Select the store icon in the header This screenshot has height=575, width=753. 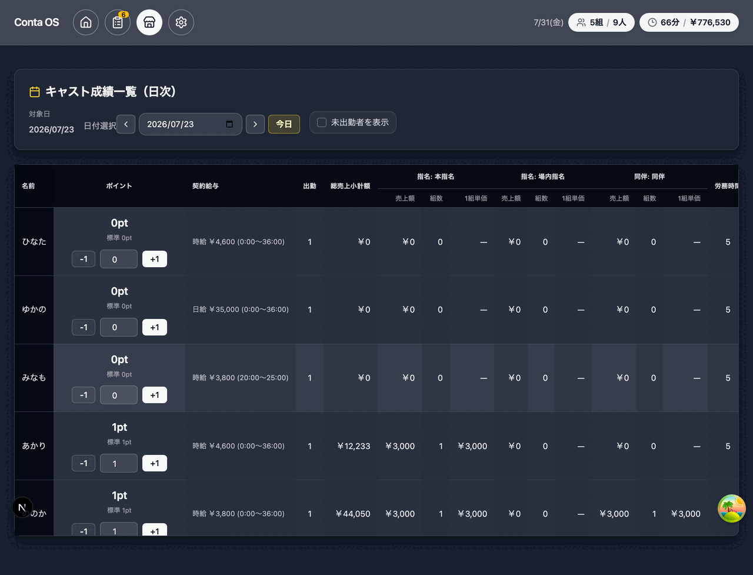[149, 22]
